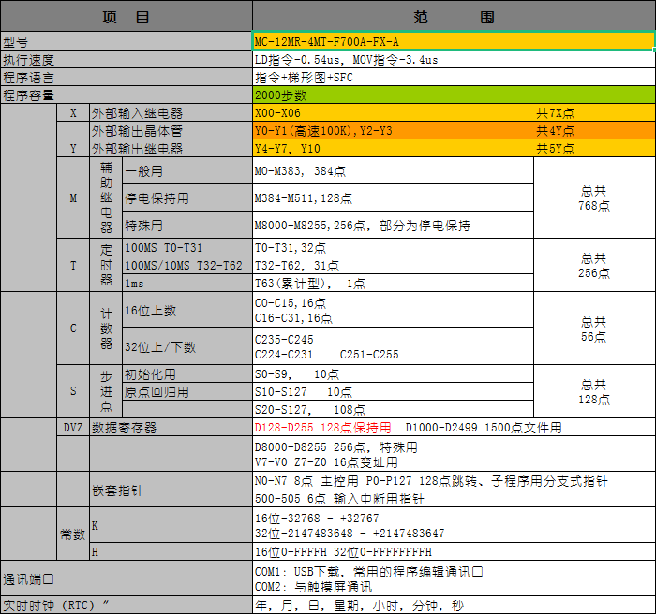Select the 项目 column header
This screenshot has height=614, width=656.
(x=126, y=17)
